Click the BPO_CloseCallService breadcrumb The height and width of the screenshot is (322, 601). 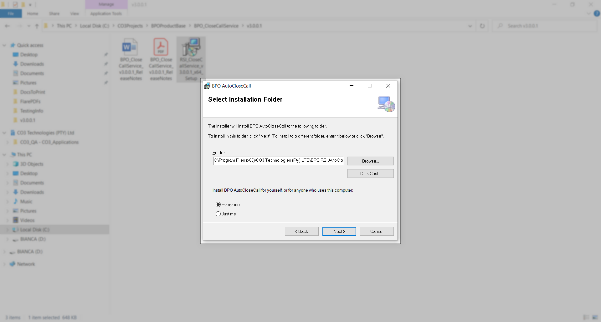[216, 26]
